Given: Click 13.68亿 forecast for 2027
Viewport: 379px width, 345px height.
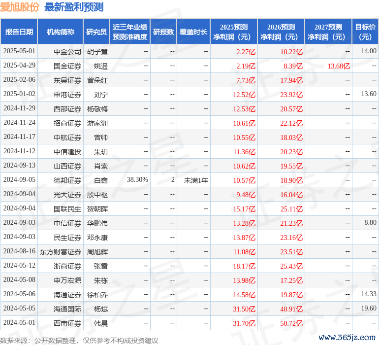Looking at the screenshot, I should pos(339,66).
